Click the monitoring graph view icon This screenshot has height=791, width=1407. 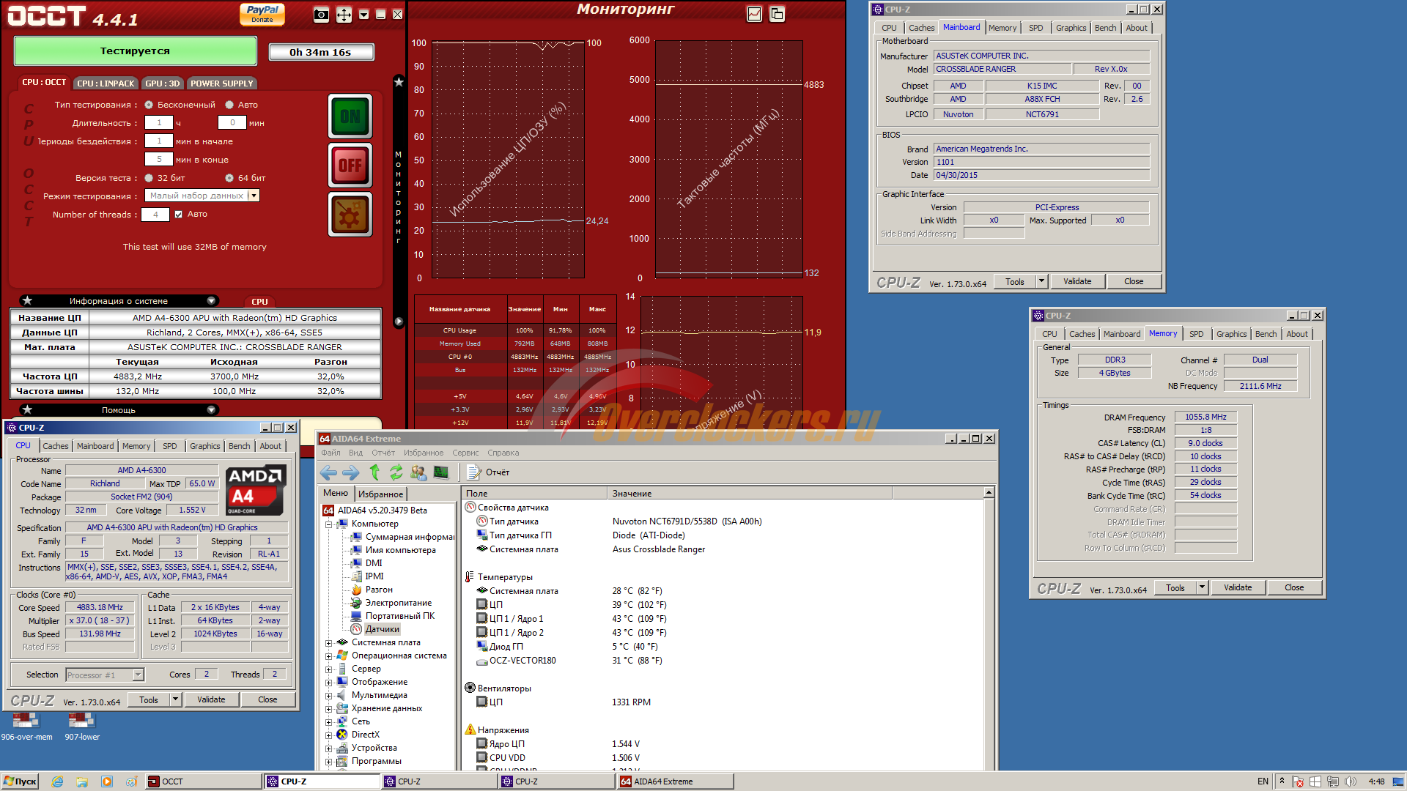point(754,14)
